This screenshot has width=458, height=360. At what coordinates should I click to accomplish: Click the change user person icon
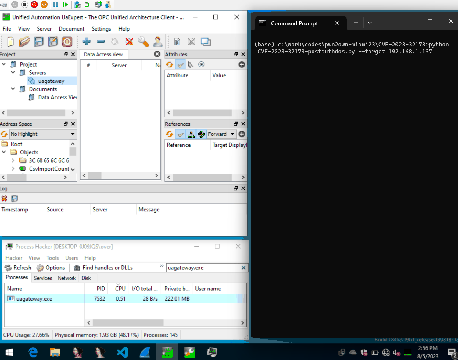point(158,41)
